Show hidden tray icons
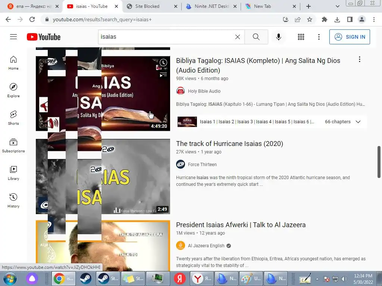Screen dimensions: 382x286 pos(317,279)
